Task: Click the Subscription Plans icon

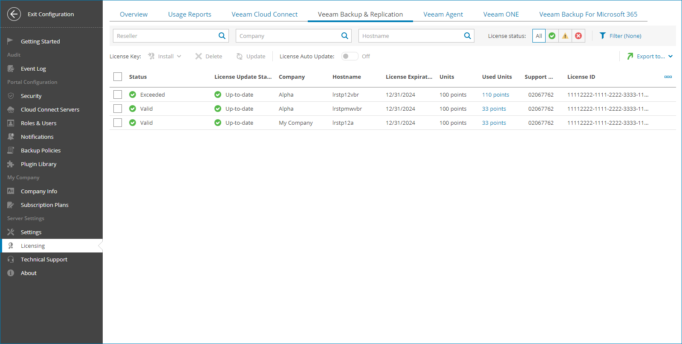Action: (11, 205)
